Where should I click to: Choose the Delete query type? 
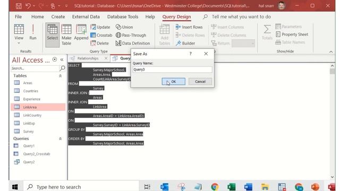point(99,44)
